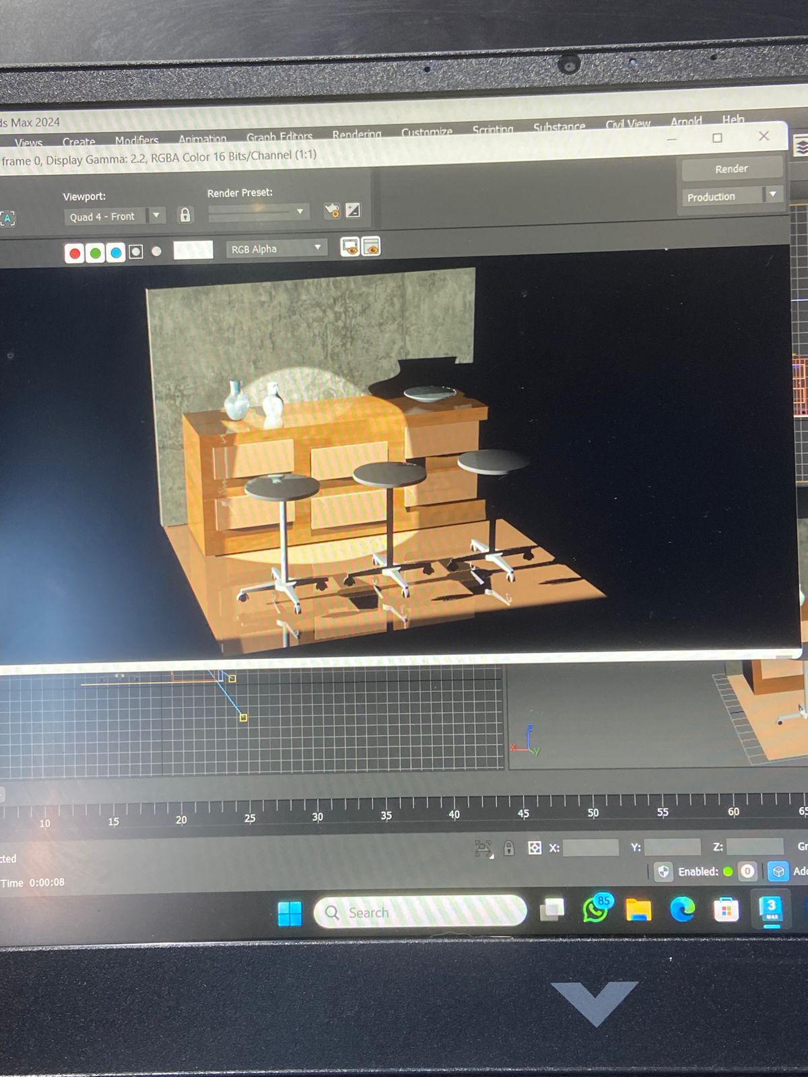Screen dimensions: 808x1077
Task: Click the X coordinate field
Action: click(591, 847)
